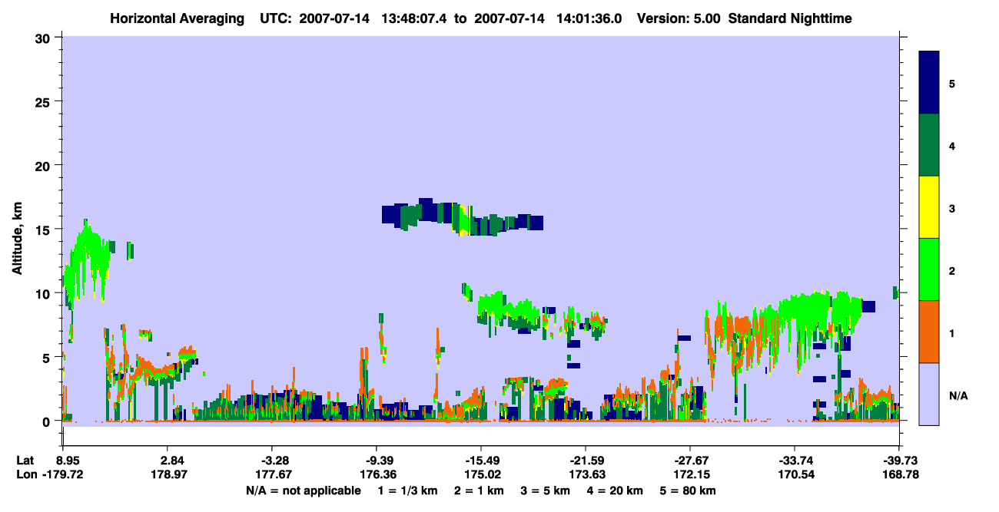Click the lavender N/A colorbar segment
The height and width of the screenshot is (512, 999).
(929, 393)
